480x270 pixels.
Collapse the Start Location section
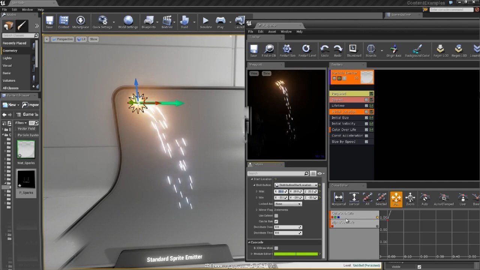[x=252, y=179]
